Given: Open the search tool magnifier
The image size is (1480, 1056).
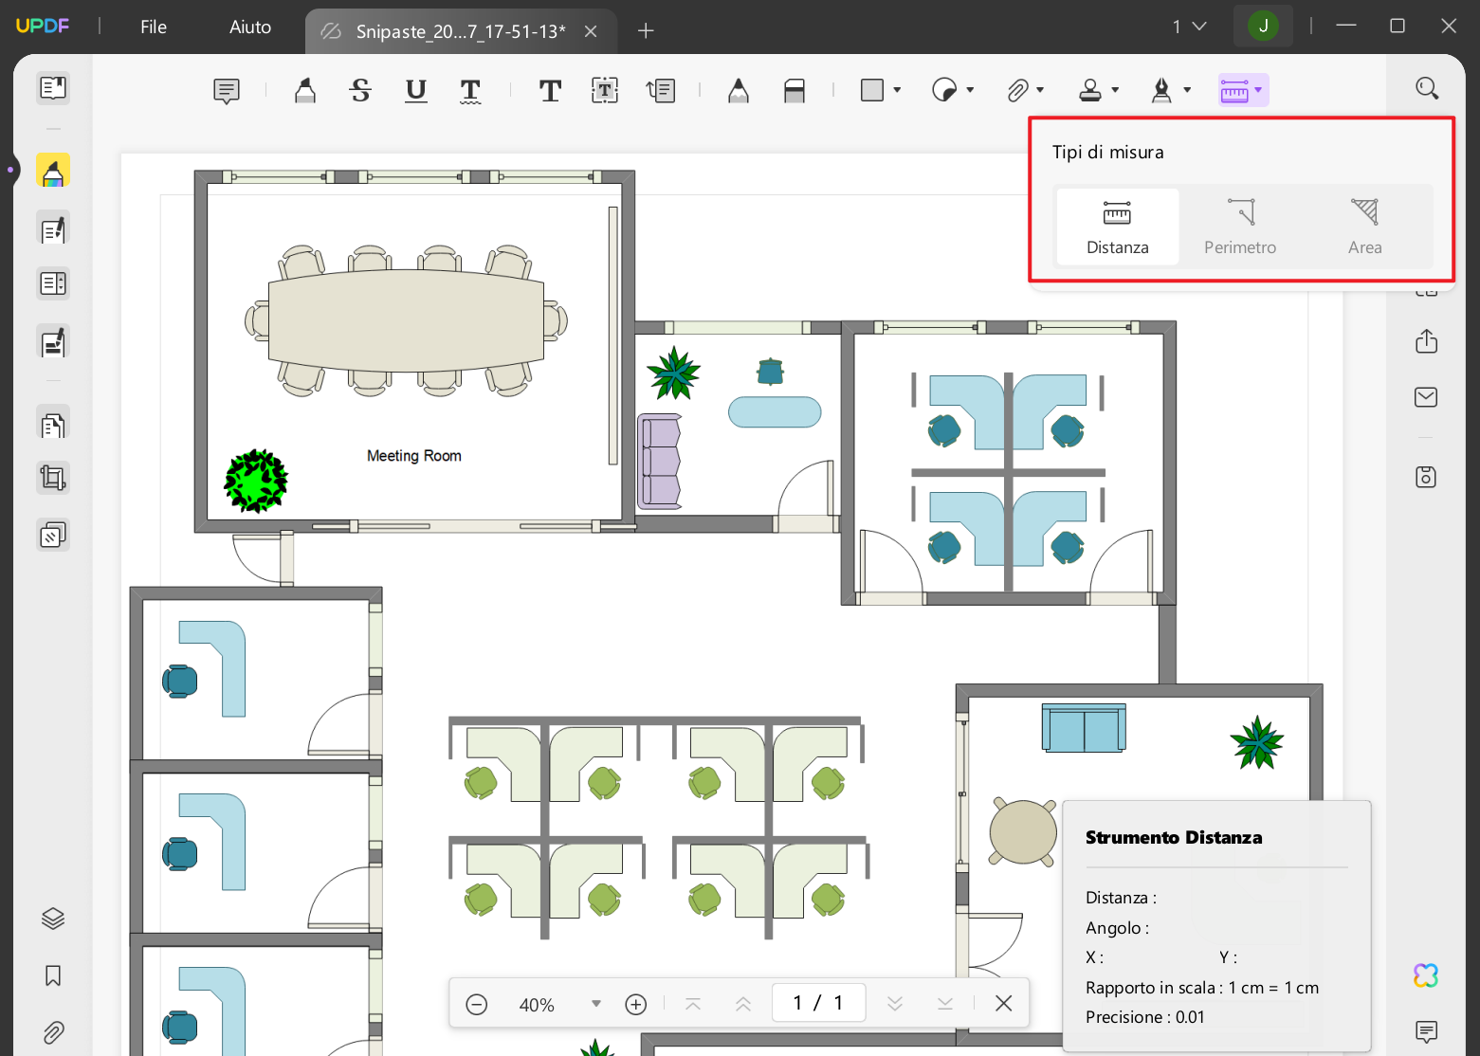Looking at the screenshot, I should pos(1427,88).
